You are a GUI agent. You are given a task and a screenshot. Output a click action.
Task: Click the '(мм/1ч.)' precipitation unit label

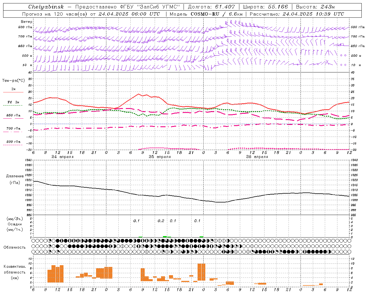(x=15, y=230)
